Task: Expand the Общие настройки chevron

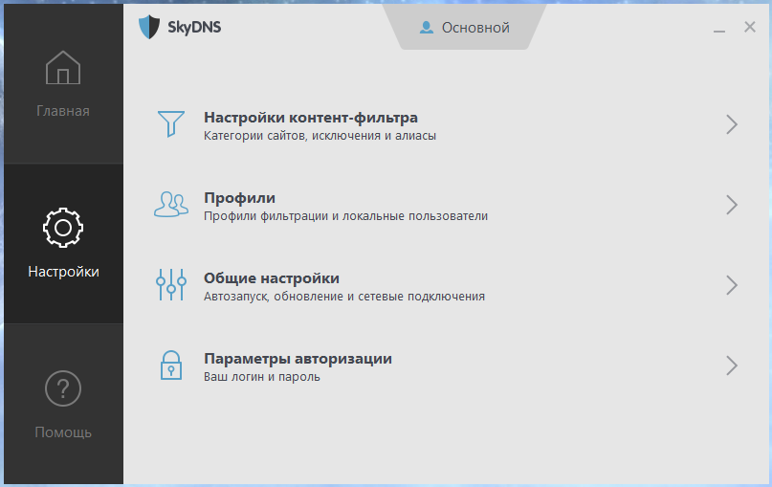Action: (x=732, y=285)
